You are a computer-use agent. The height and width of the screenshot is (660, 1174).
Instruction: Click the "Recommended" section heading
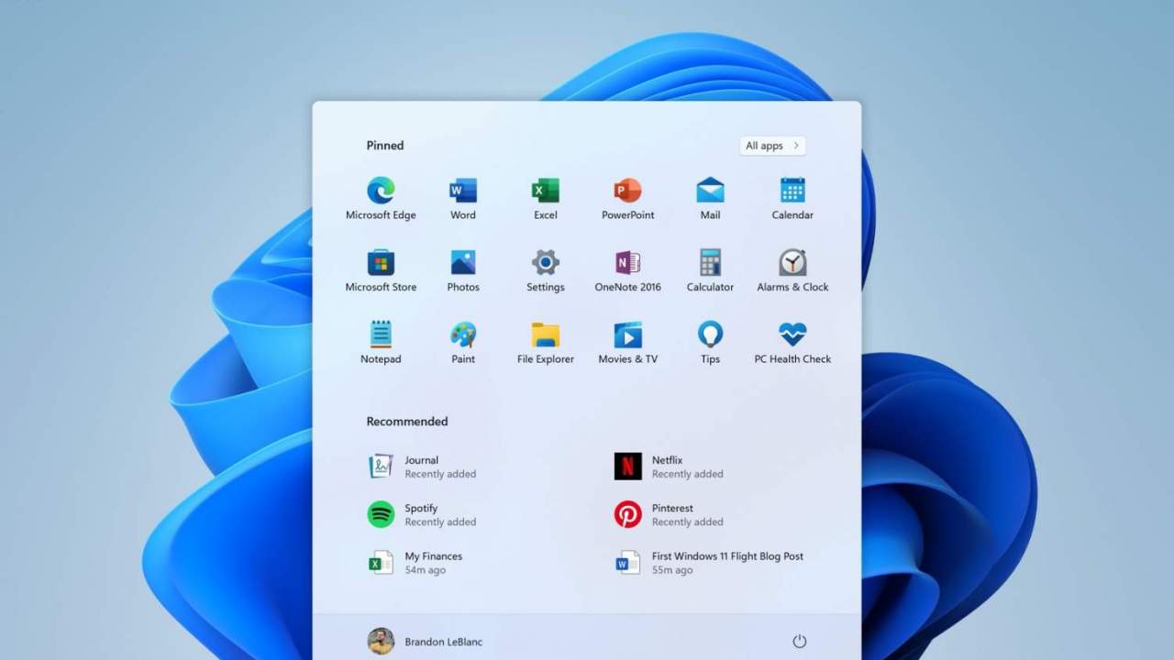407,422
